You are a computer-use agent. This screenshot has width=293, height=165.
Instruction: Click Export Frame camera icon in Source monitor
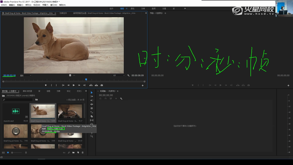coord(102,85)
